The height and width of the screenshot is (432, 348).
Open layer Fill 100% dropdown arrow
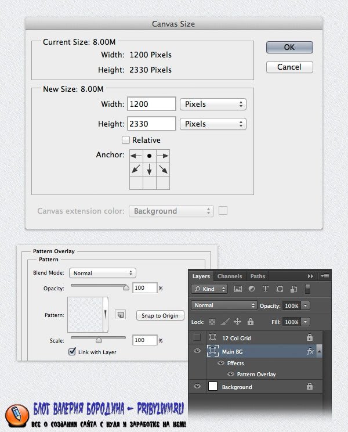pos(305,322)
